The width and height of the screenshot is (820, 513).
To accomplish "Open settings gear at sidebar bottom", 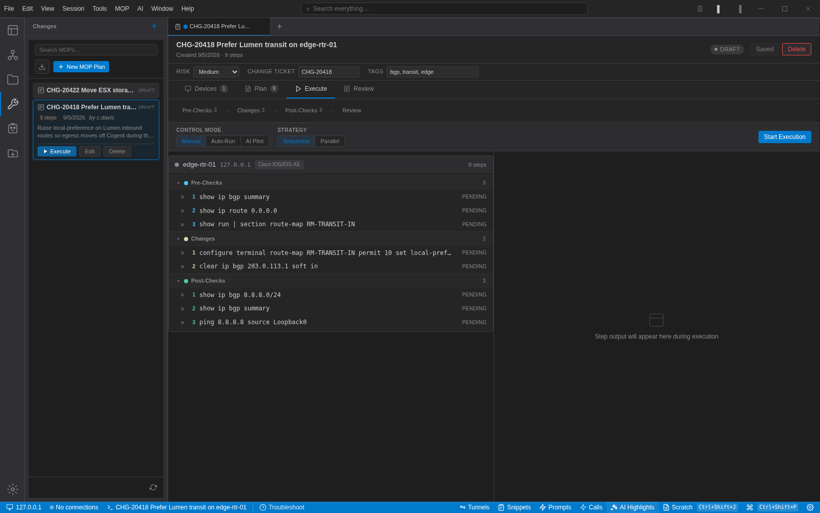I will pyautogui.click(x=13, y=489).
